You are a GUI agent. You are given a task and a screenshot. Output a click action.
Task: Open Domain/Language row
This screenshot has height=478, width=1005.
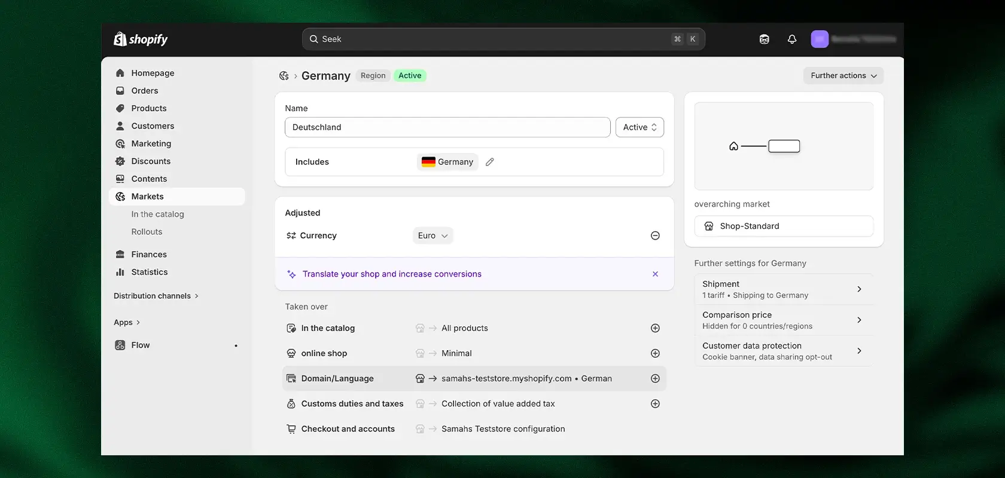coord(474,378)
